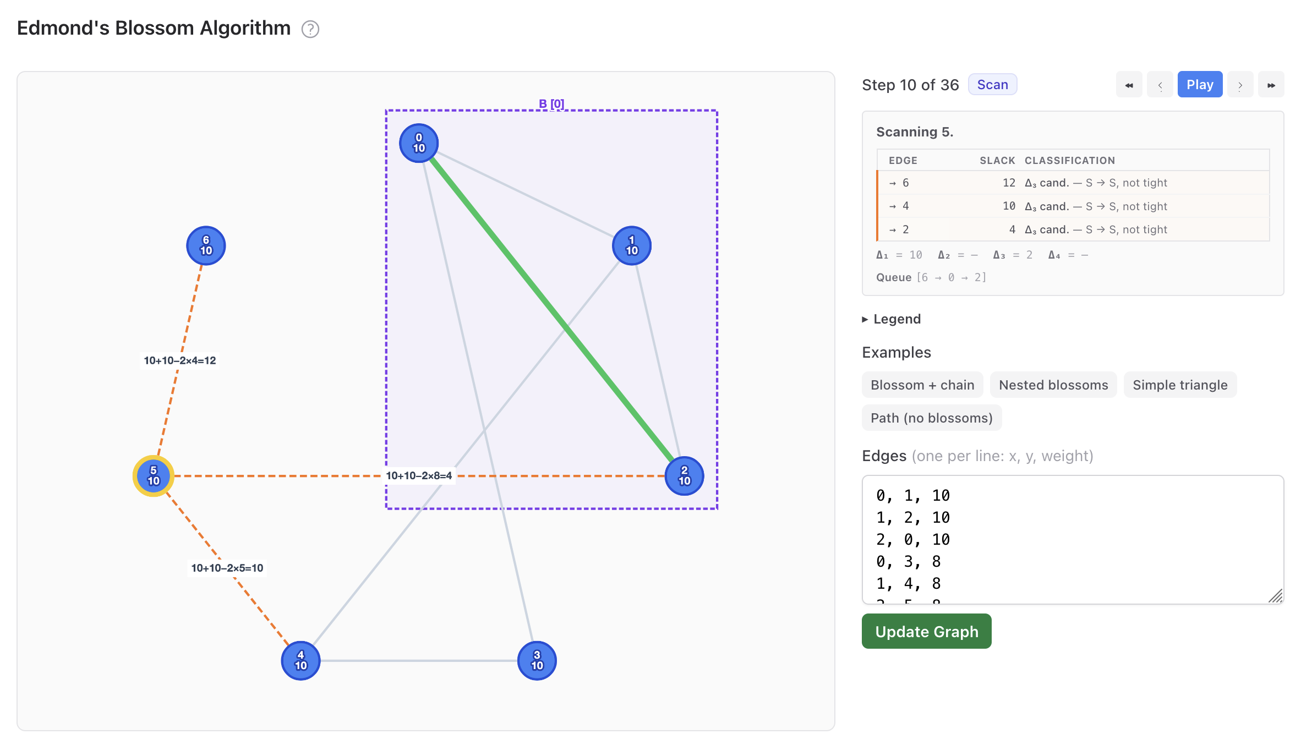Select node 5 highlighted in yellow
The height and width of the screenshot is (745, 1312).
click(x=153, y=476)
